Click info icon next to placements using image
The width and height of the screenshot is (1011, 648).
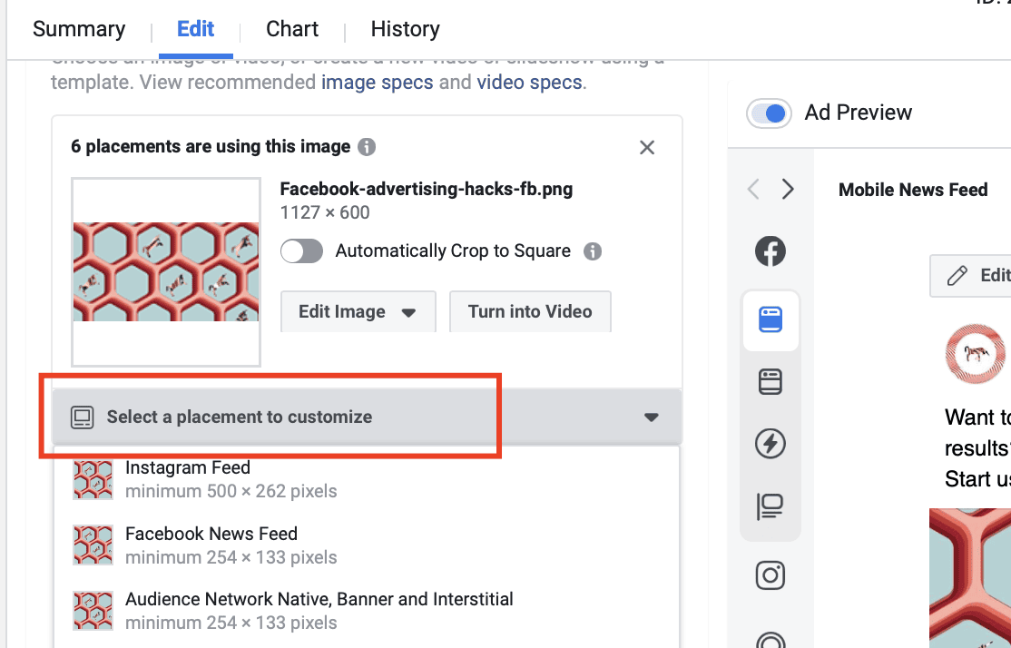pyautogui.click(x=367, y=147)
